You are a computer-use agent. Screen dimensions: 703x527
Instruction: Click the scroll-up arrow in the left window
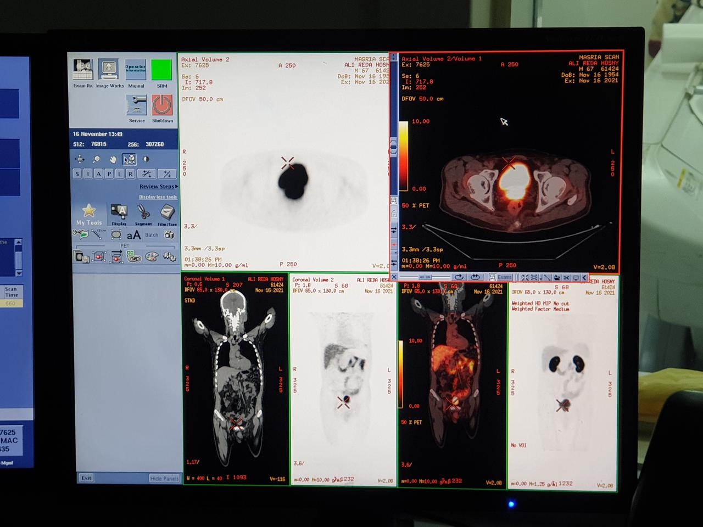coord(18,242)
